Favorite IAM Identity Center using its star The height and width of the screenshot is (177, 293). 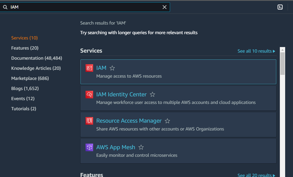[x=152, y=94]
